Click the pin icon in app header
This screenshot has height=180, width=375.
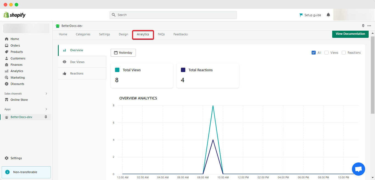363,26
